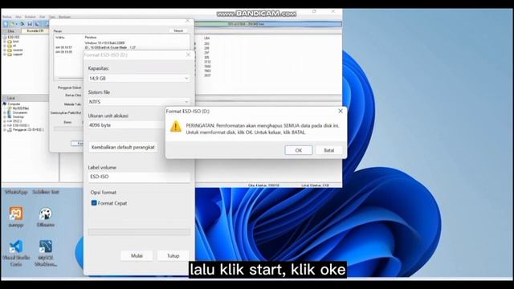Close the write disk image dialog
Screen dimensions: 514x289
(x=187, y=21)
